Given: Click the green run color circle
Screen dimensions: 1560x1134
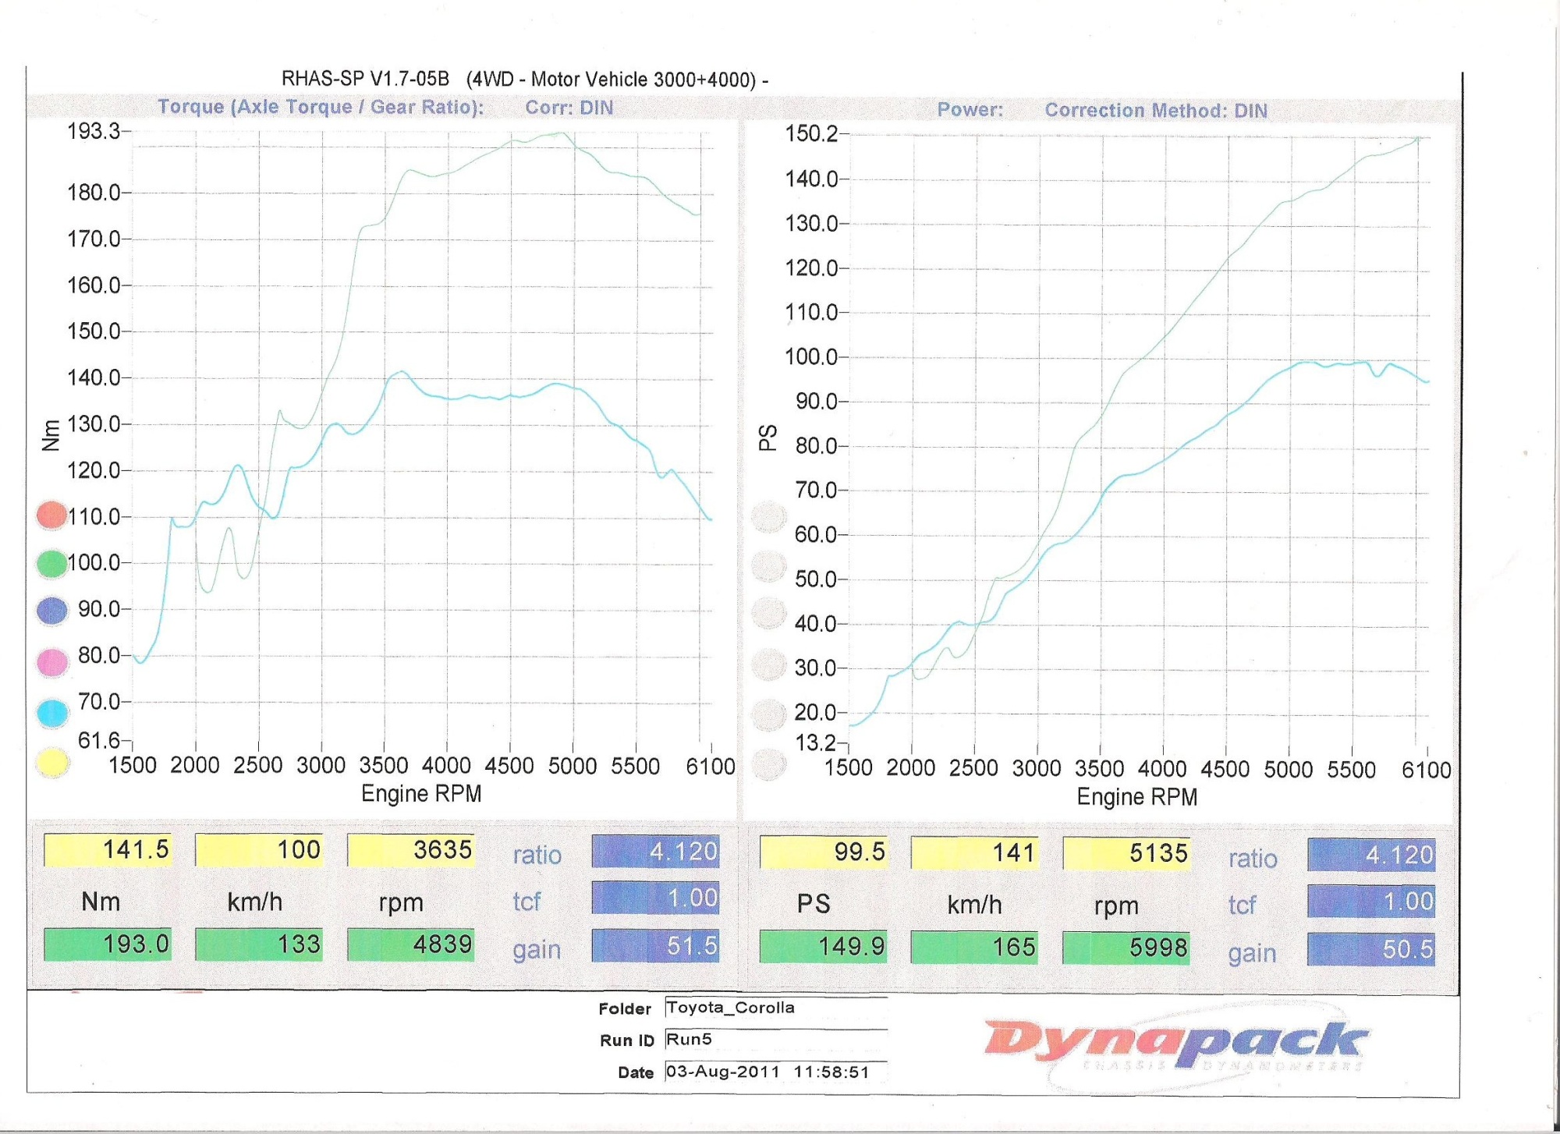Looking at the screenshot, I should pos(52,563).
